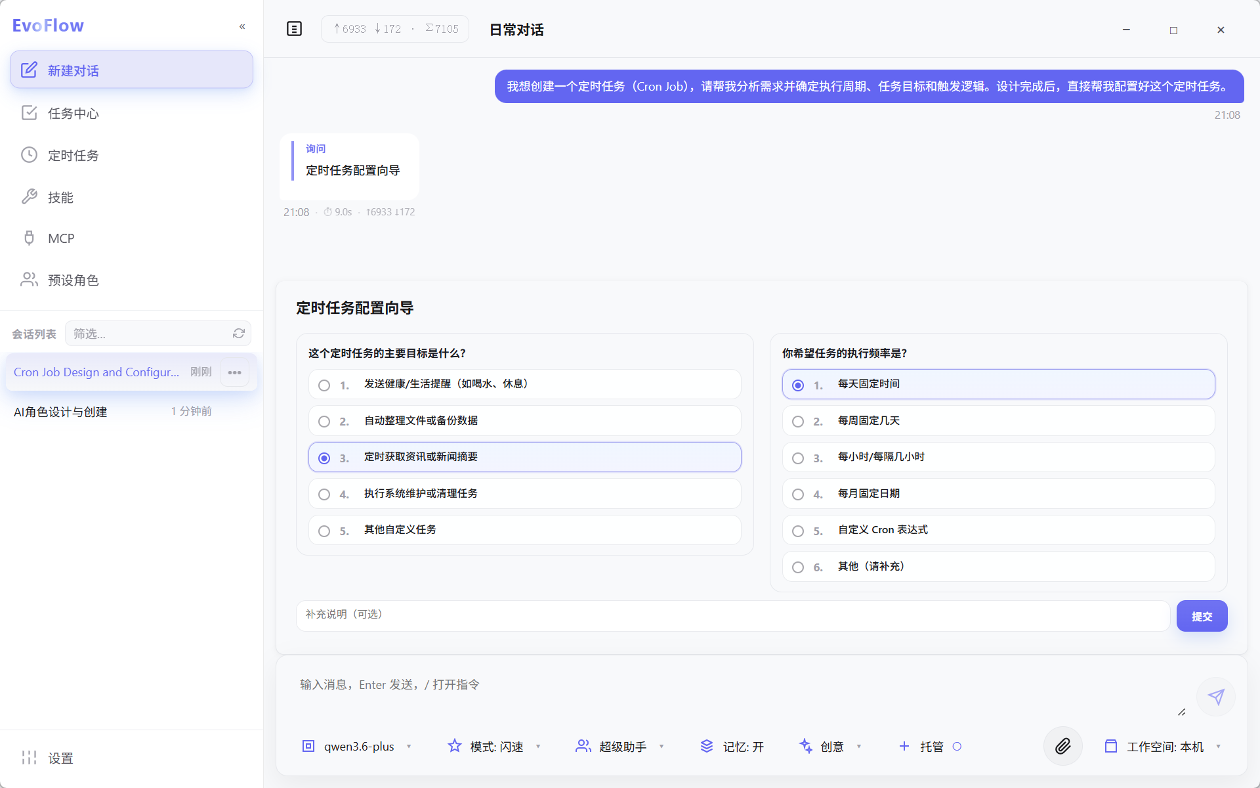The image size is (1260, 788).
Task: Select frequency option 每天固定时间
Action: point(998,384)
